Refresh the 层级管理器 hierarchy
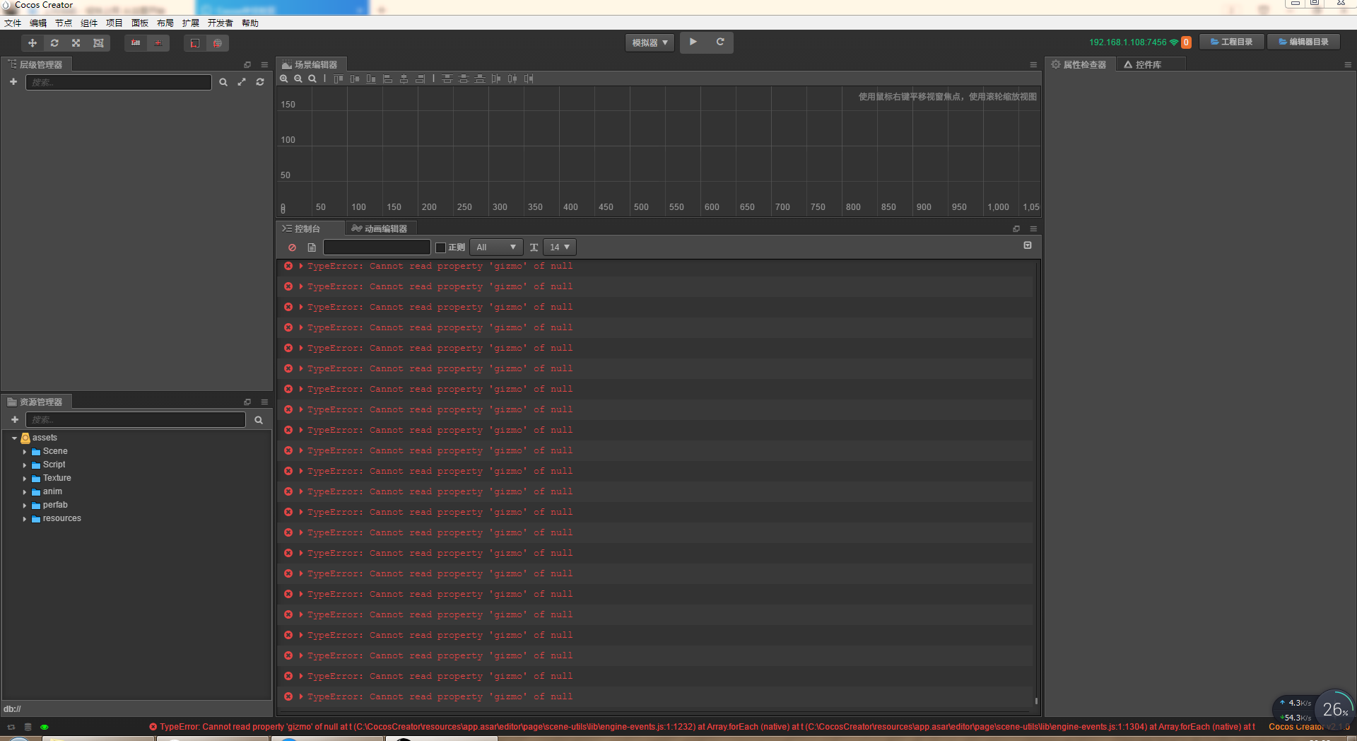Viewport: 1357px width, 741px height. (x=260, y=83)
